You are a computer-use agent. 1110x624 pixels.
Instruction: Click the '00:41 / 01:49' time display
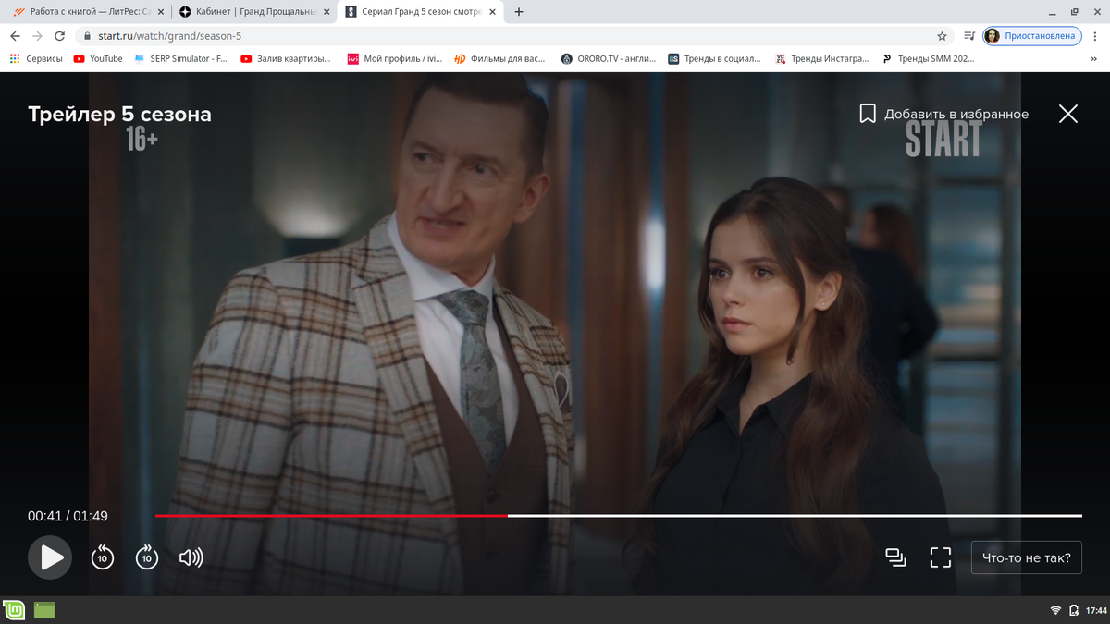pos(68,516)
